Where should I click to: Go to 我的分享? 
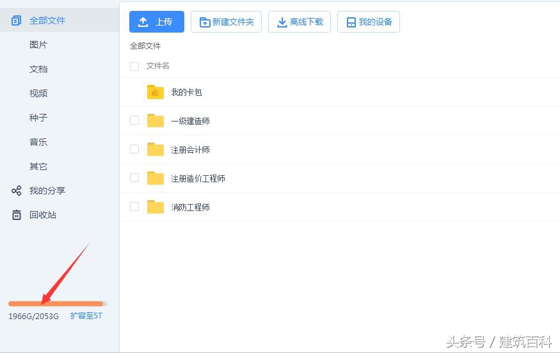click(47, 191)
